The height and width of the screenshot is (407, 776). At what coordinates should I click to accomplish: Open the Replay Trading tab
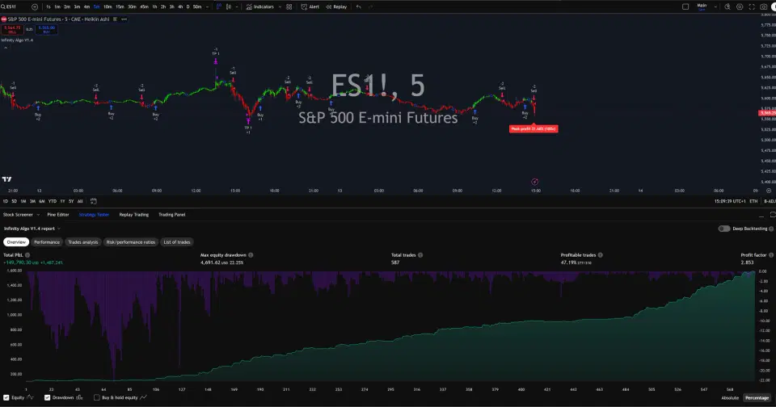(x=133, y=215)
